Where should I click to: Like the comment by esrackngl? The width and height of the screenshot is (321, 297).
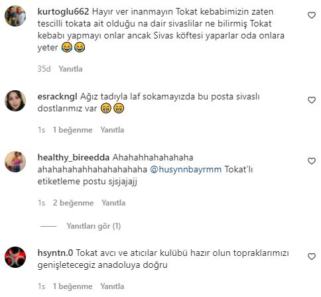(x=312, y=100)
